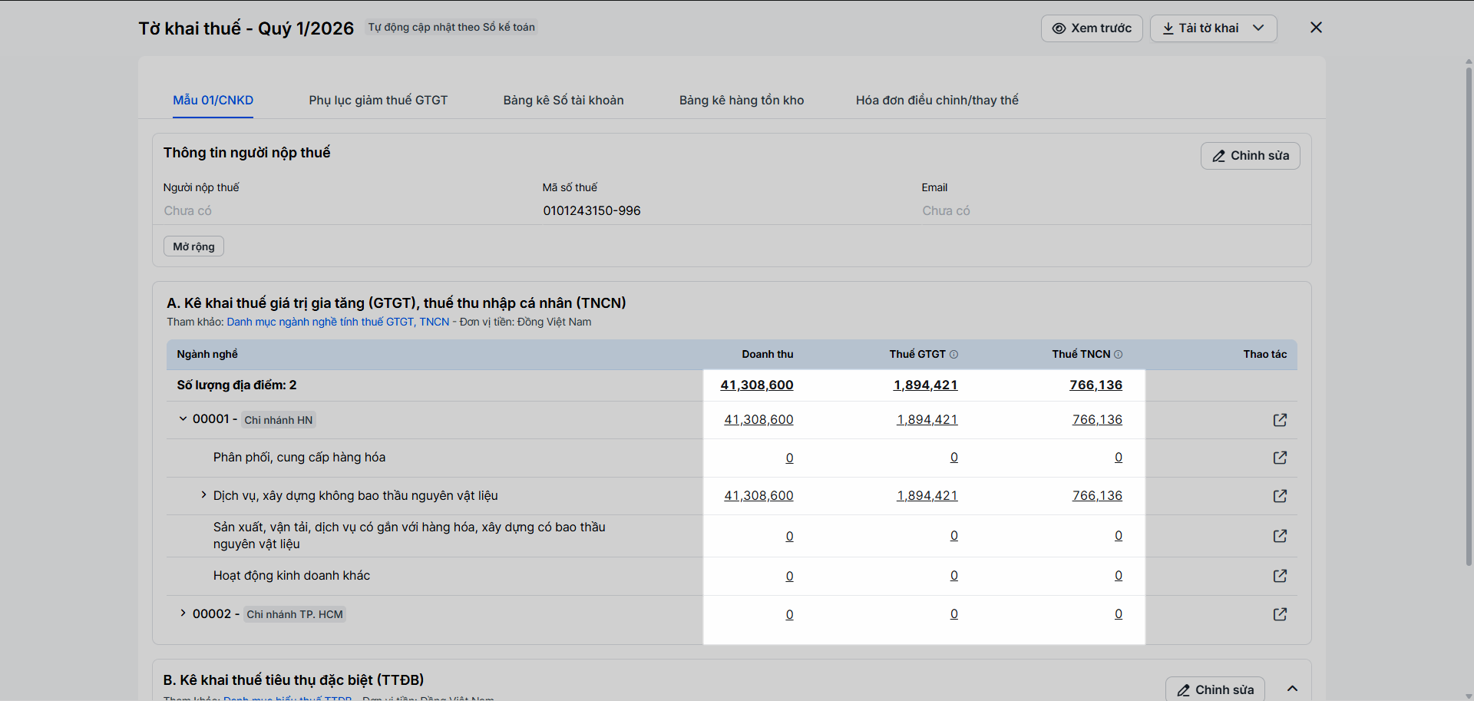1474x701 pixels.
Task: Open details icon for Phân phối, cung cấp hàng hóa
Action: click(x=1280, y=458)
